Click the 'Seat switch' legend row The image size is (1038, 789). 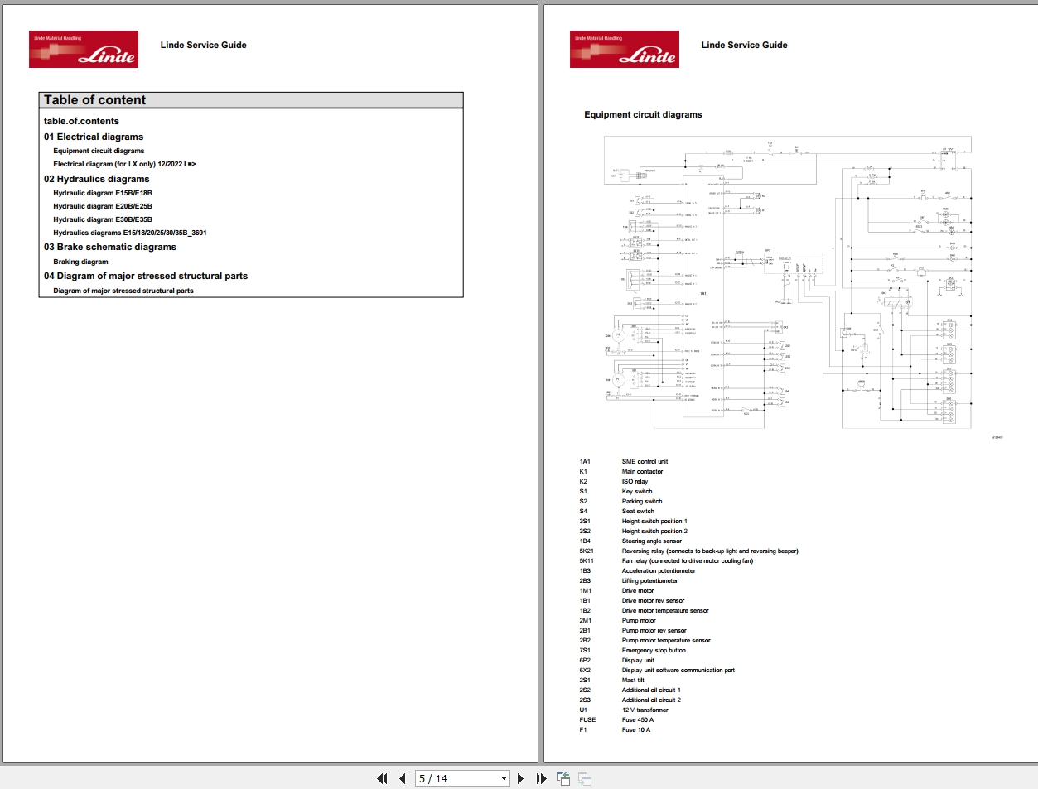pyautogui.click(x=617, y=512)
